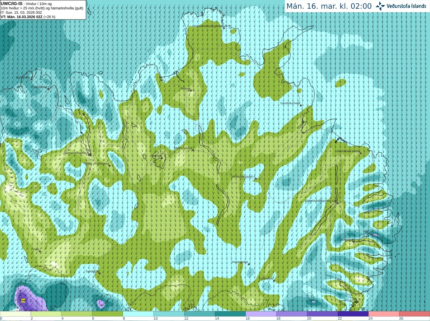The height and width of the screenshot is (321, 430).
Task: Click the Sáta station label
Action: (36, 249)
